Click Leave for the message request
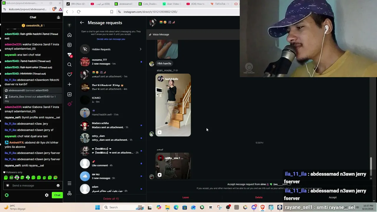377x212 pixels. (186, 197)
